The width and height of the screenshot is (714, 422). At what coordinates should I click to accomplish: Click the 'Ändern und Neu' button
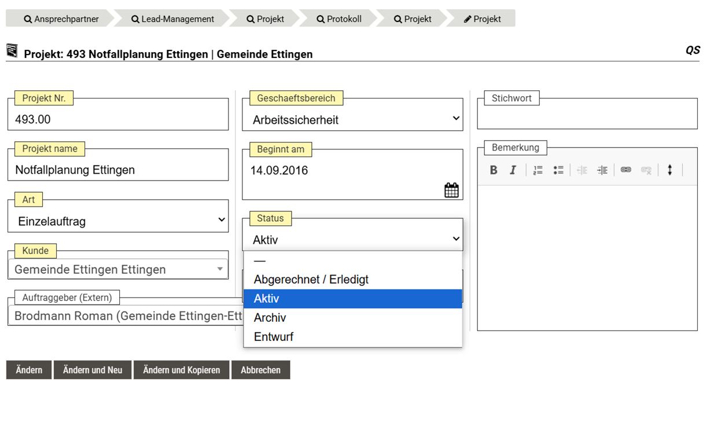click(x=93, y=370)
